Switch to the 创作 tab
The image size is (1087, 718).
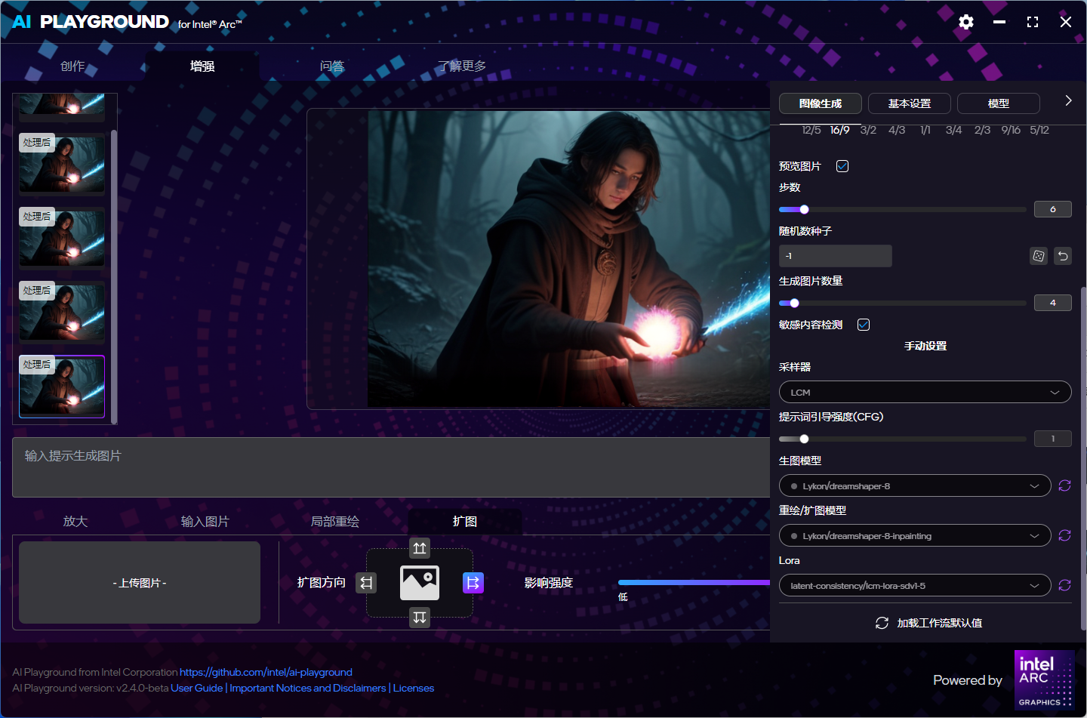coord(72,66)
